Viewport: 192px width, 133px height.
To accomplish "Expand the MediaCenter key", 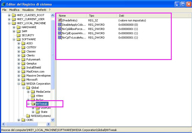I will pos(28,92).
